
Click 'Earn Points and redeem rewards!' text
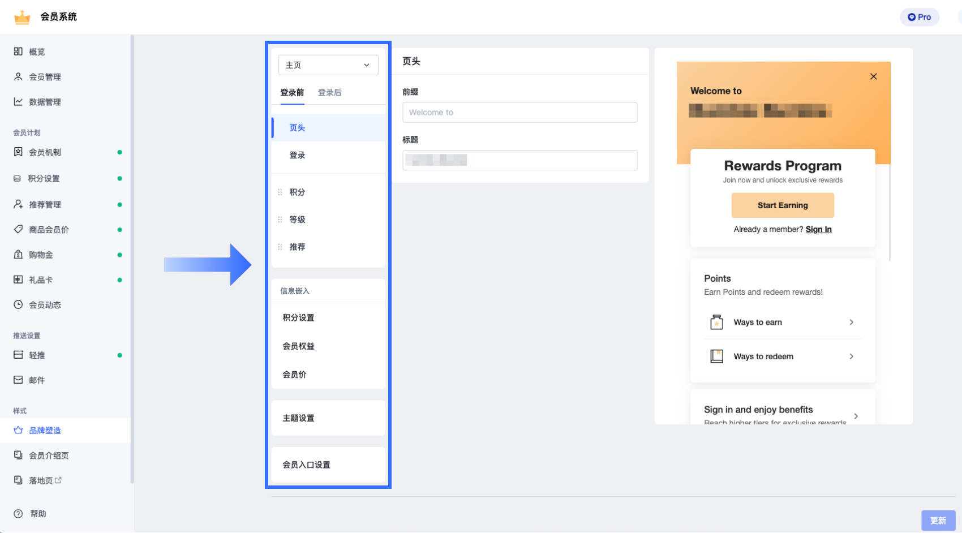[763, 292]
